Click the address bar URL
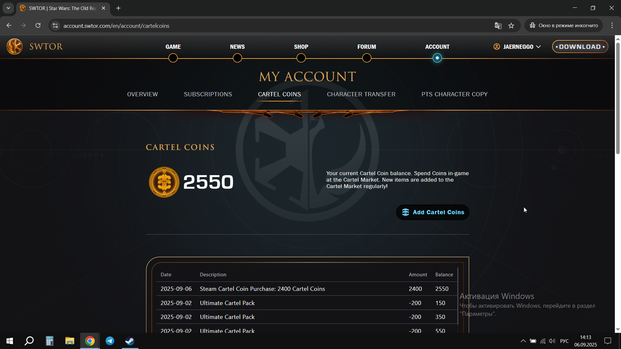The image size is (621, 349). (x=116, y=26)
